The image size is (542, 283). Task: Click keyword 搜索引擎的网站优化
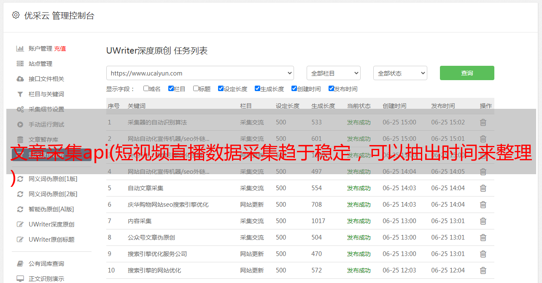(x=154, y=270)
